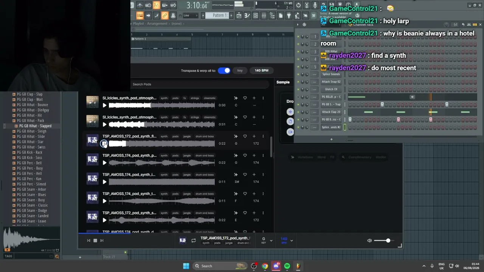Play the TSP_AMOSS_172_pad_synth_s sample
This screenshot has height=272, width=484.
click(x=105, y=220)
